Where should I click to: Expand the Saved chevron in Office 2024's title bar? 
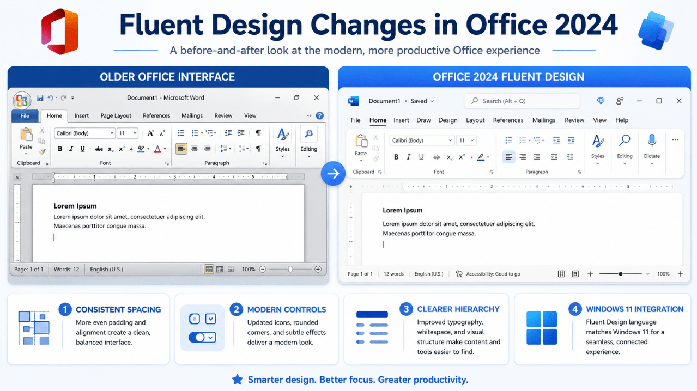pos(432,101)
